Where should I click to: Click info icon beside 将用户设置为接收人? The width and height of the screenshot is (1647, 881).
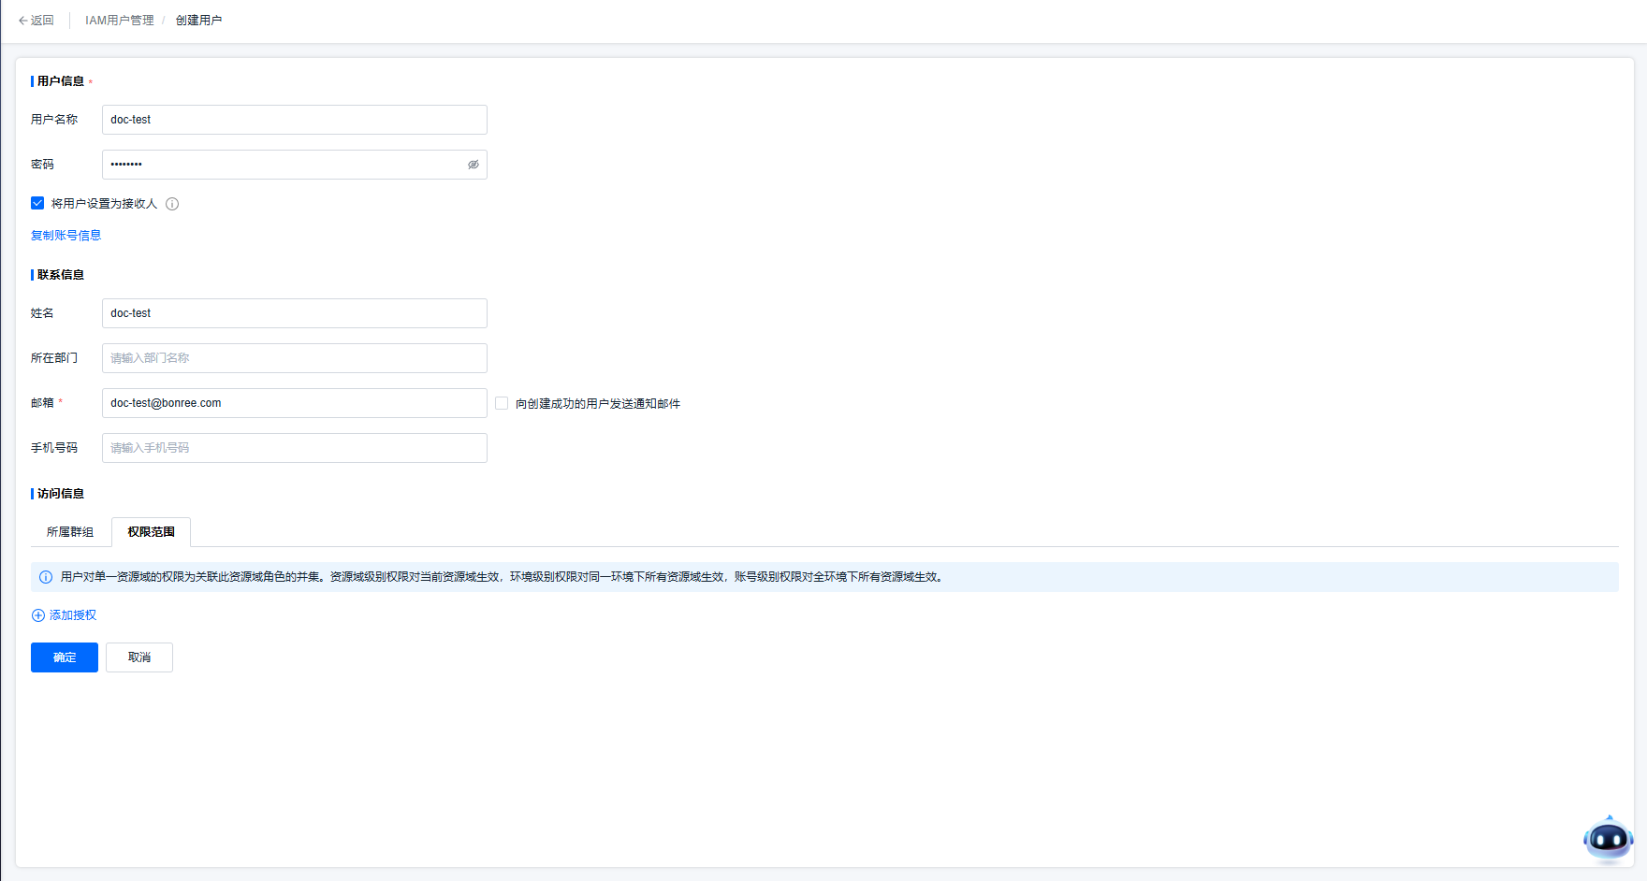coord(172,204)
